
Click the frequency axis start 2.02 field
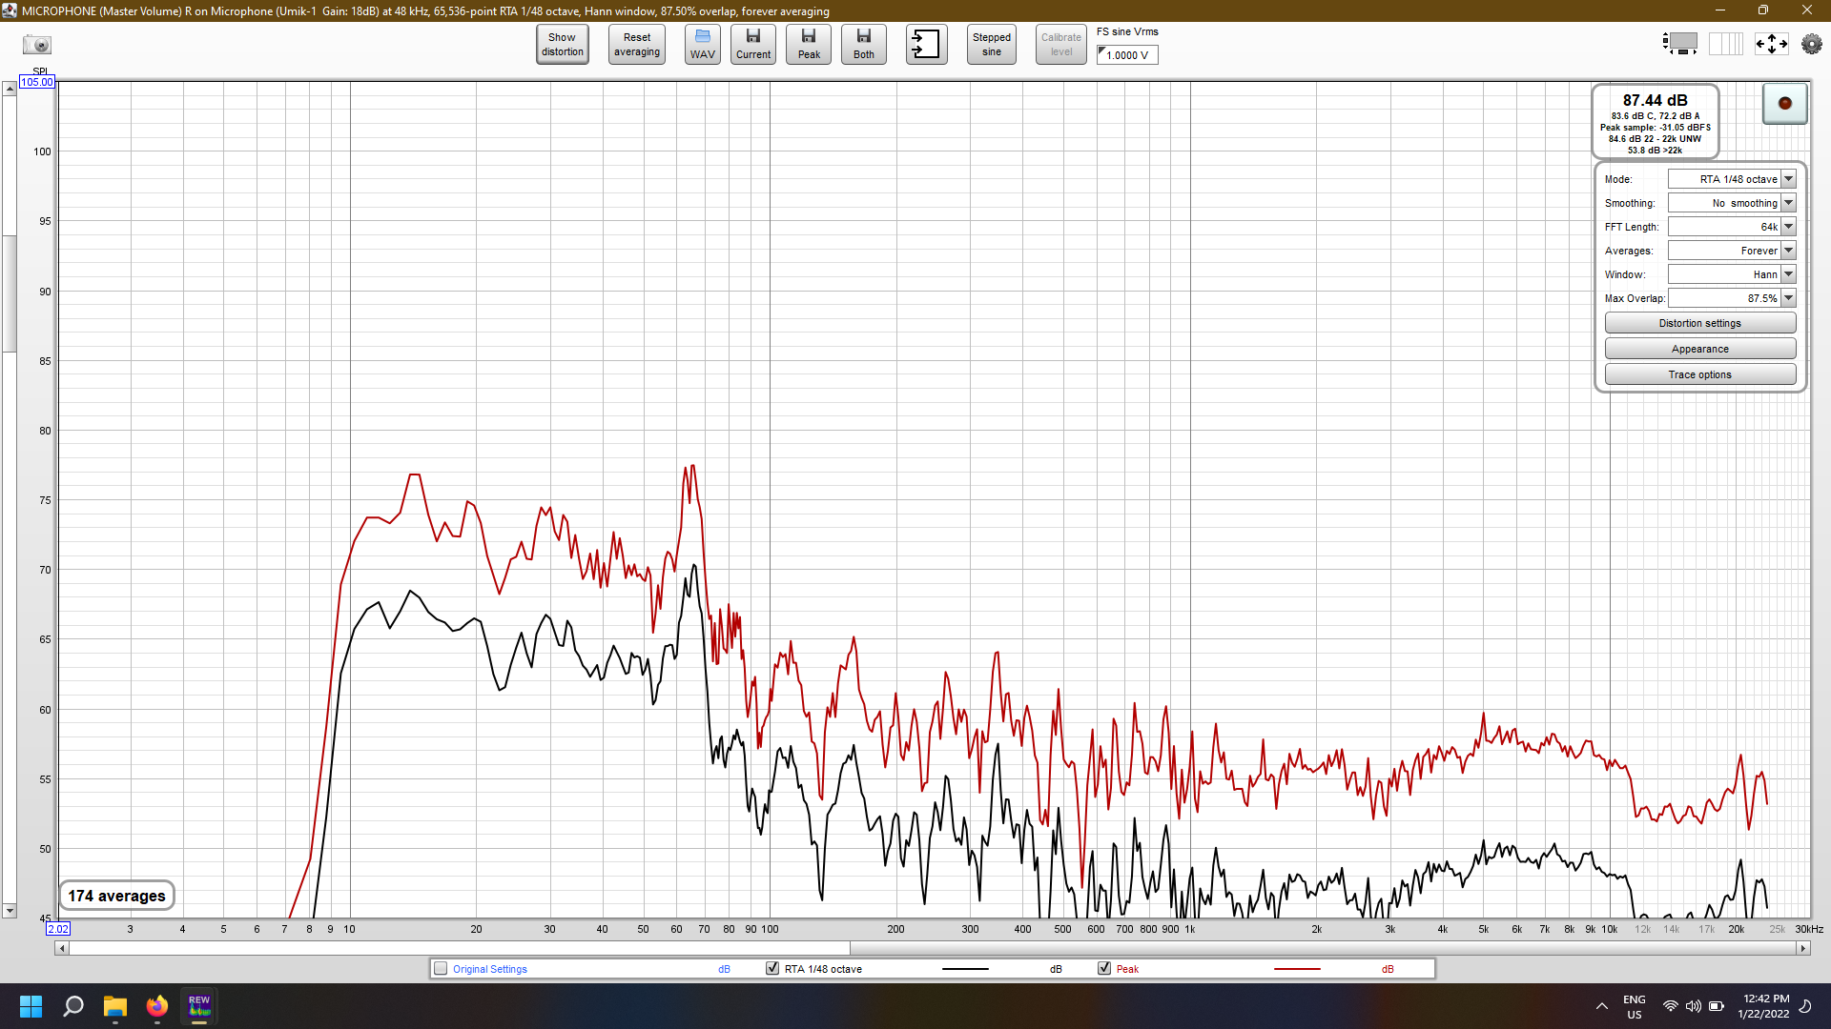pyautogui.click(x=58, y=929)
